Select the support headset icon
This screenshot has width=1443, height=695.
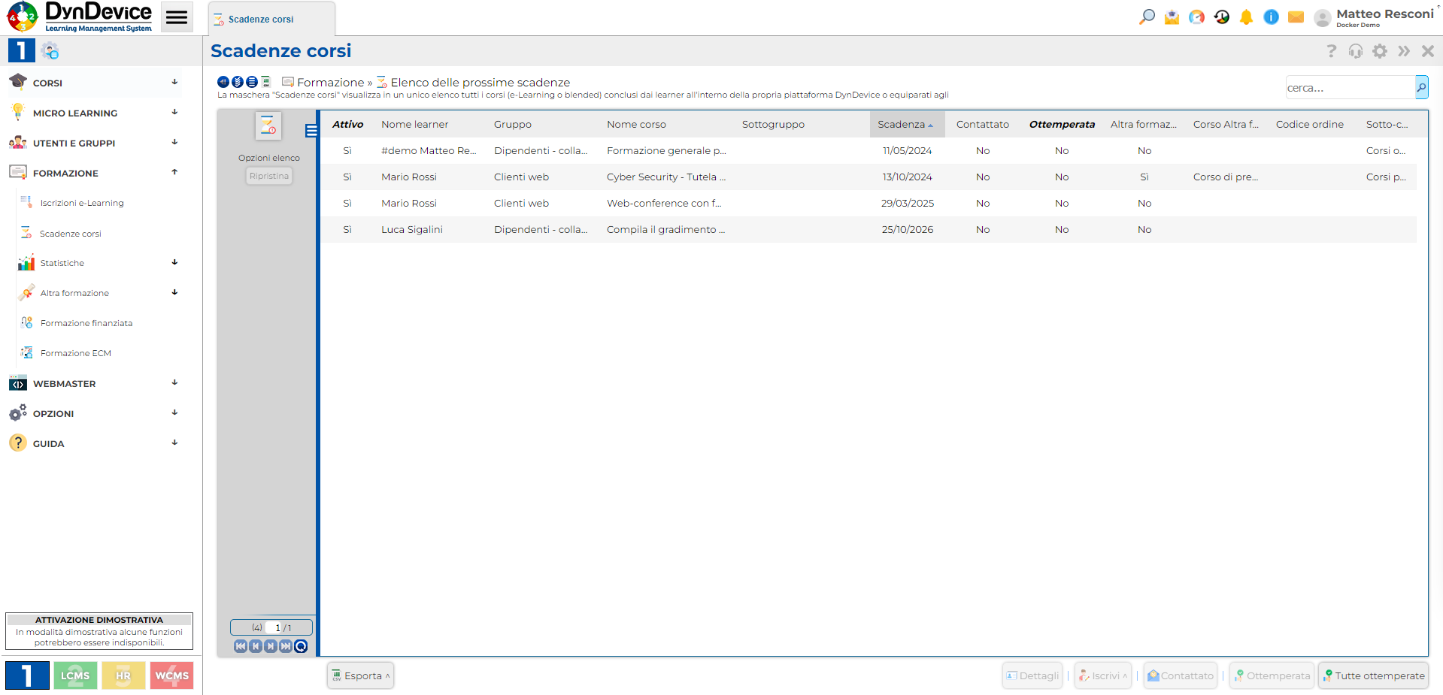(x=1356, y=51)
